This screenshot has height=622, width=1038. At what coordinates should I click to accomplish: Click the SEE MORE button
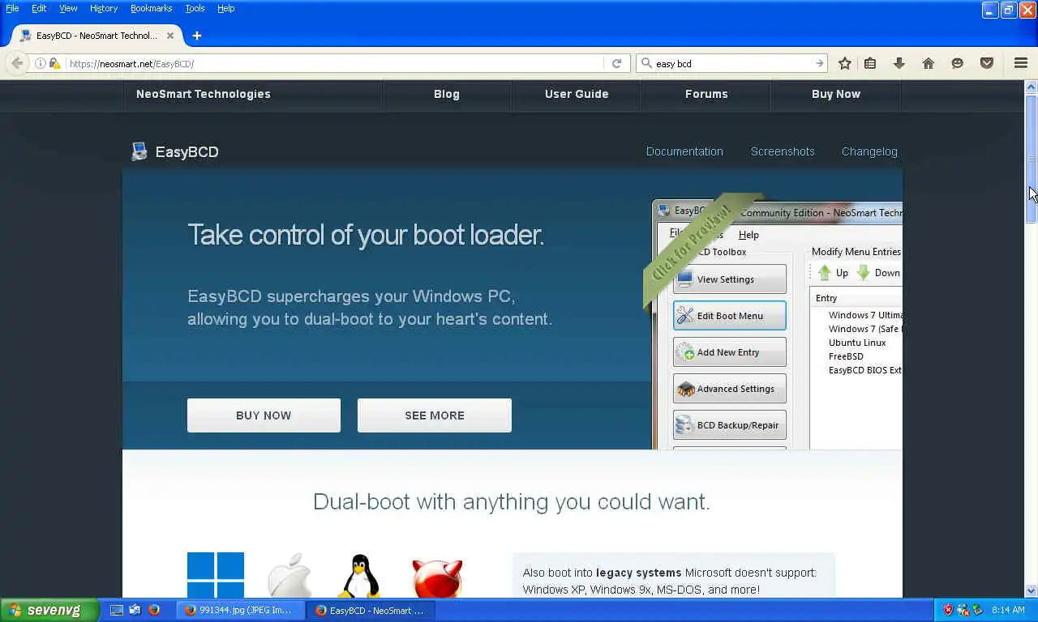pyautogui.click(x=435, y=415)
